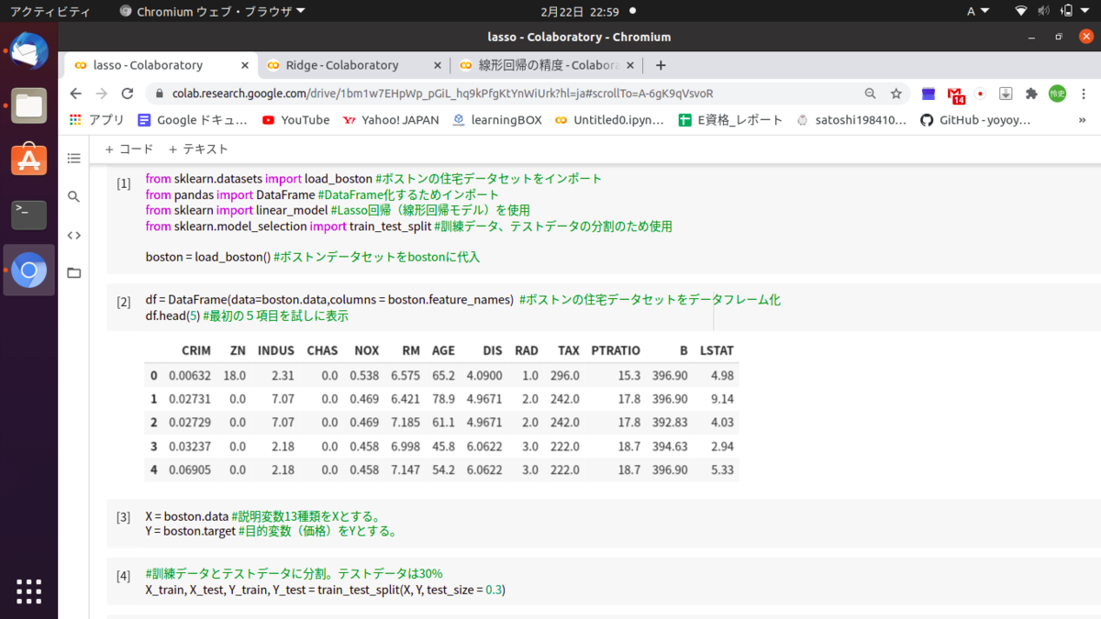The width and height of the screenshot is (1101, 619).
Task: Open Ubuntu Software from the dock
Action: (29, 160)
